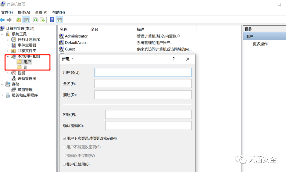Viewport: 286px width, 172px height.
Task: Click the 管理计算机(域)的内置帐户 description text
Action: (x=158, y=36)
